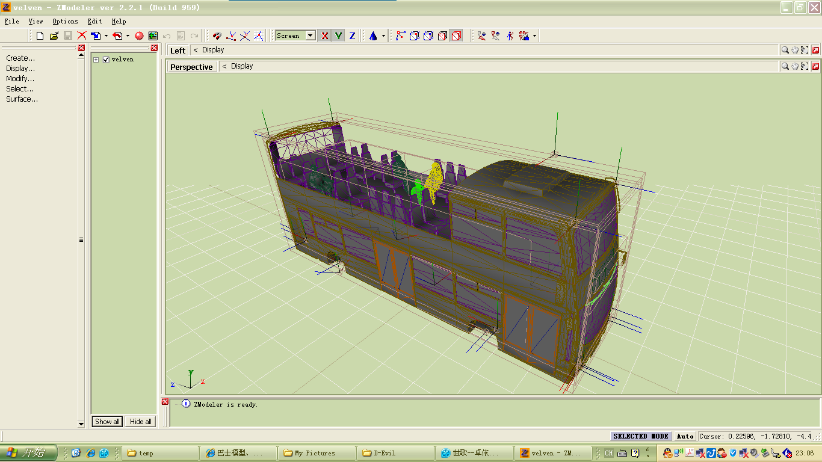Click the Show all button
The image size is (822, 462).
(107, 422)
